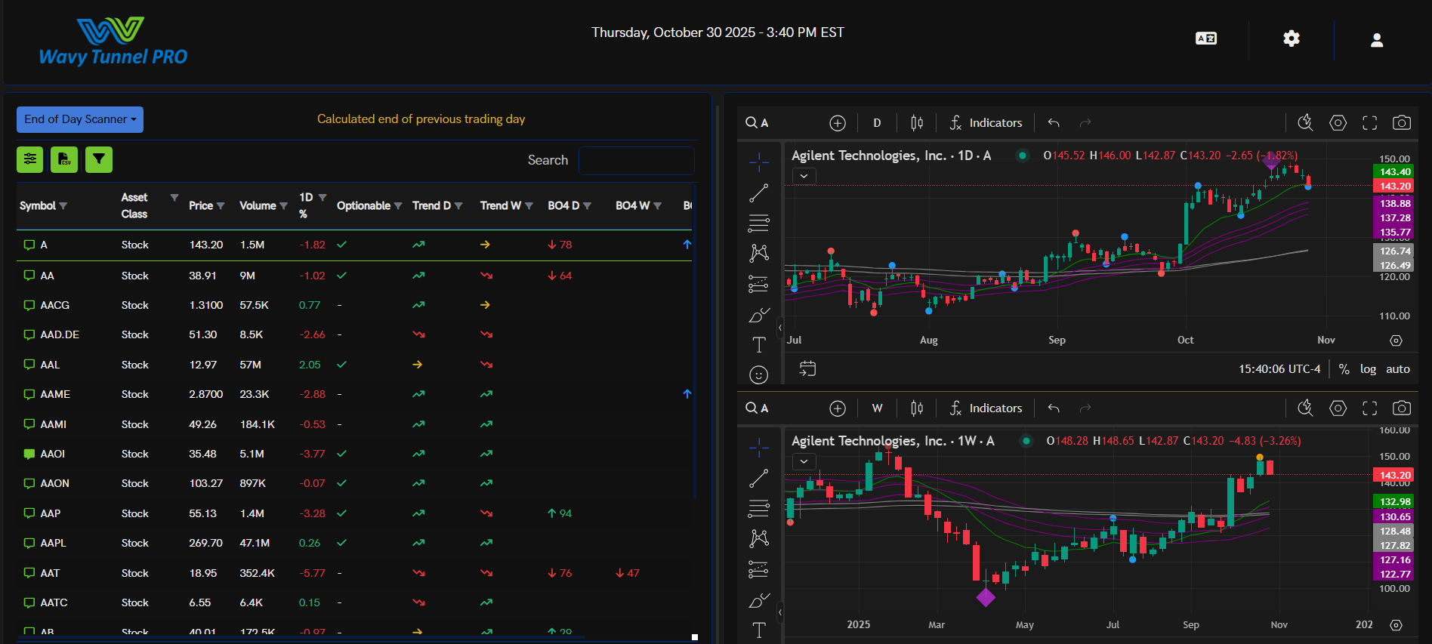This screenshot has width=1432, height=644.
Task: Open End of Day Scanner dropdown
Action: (x=80, y=119)
